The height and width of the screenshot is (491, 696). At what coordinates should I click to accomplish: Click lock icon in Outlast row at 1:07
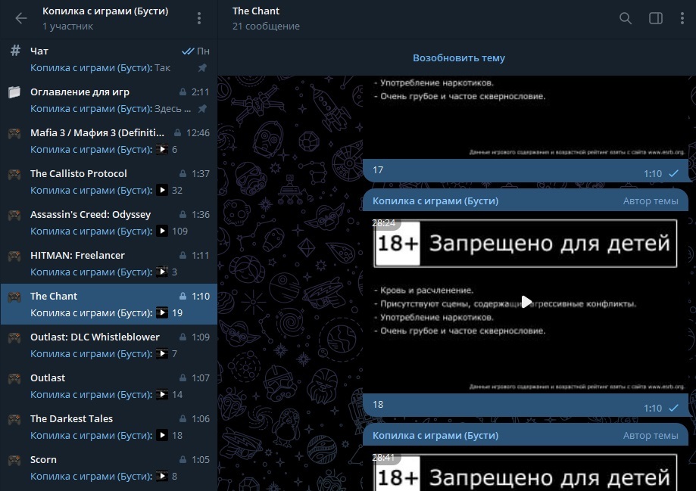point(183,378)
